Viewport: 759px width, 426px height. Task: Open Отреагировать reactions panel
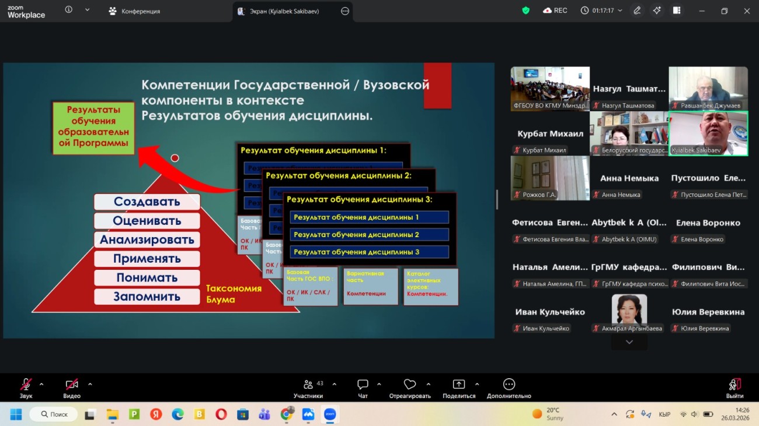coord(409,385)
